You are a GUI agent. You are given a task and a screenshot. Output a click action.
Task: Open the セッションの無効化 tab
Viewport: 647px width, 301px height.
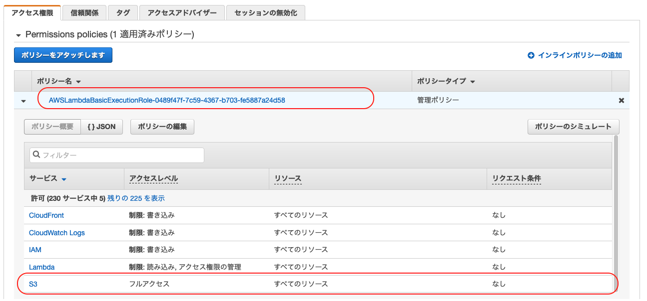(266, 13)
